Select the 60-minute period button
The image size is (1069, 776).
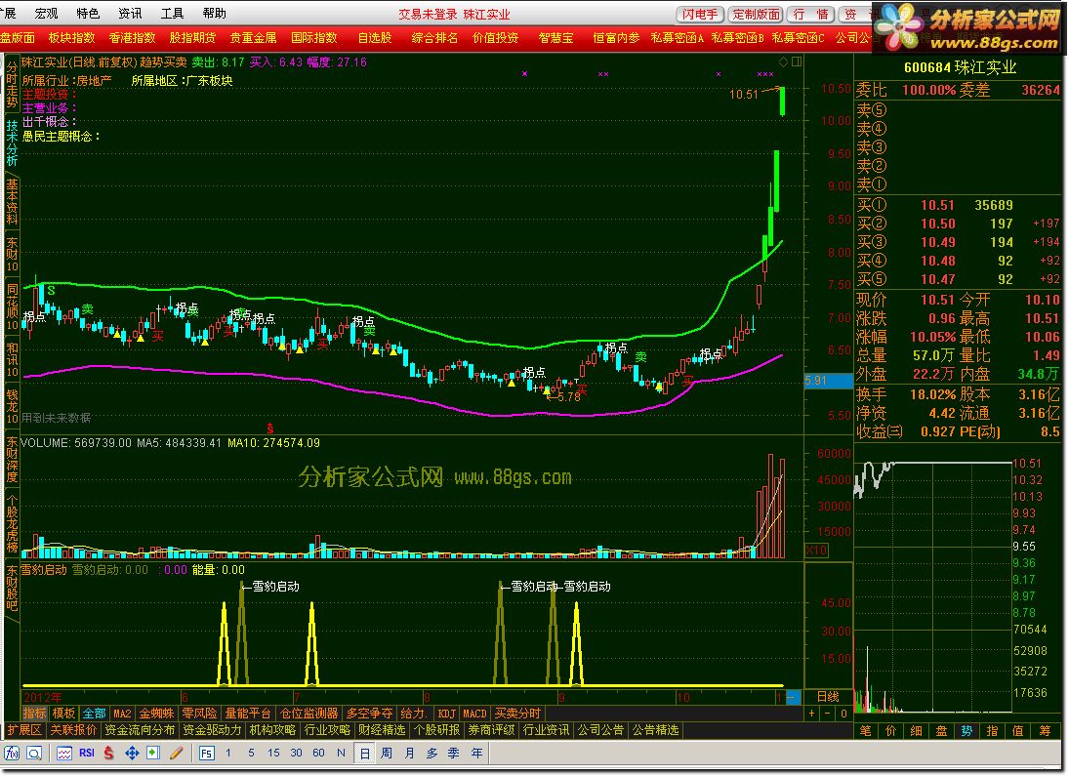(x=318, y=753)
